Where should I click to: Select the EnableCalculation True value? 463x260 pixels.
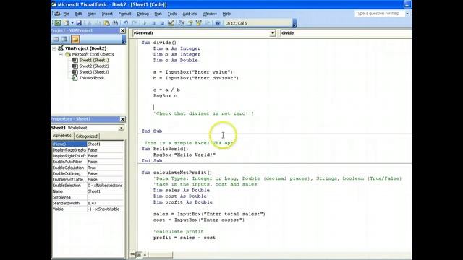(105, 168)
